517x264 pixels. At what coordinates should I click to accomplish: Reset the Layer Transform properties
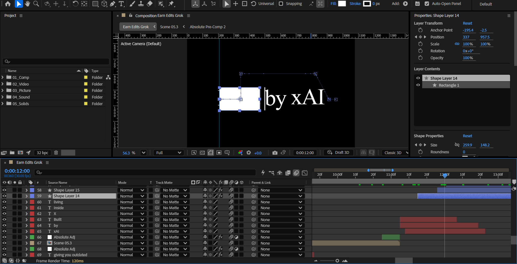pyautogui.click(x=467, y=23)
